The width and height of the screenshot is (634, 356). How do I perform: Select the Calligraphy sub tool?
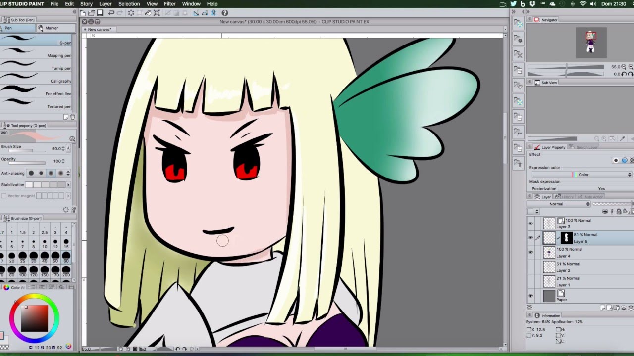(36, 78)
